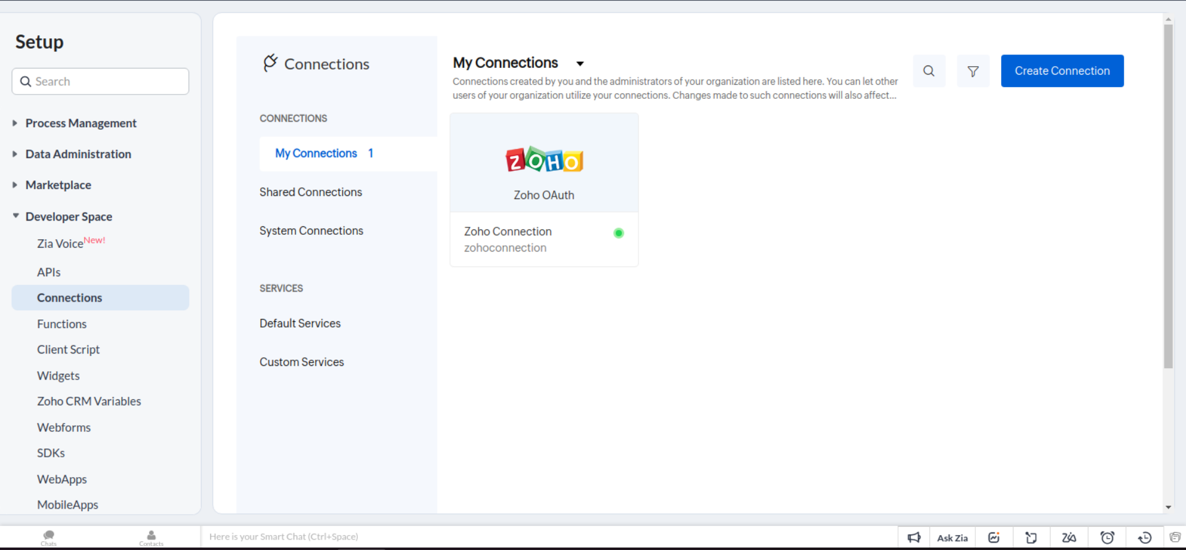Screen dimensions: 1186x550
Task: Collapse Developer Space section
Action: coord(15,216)
